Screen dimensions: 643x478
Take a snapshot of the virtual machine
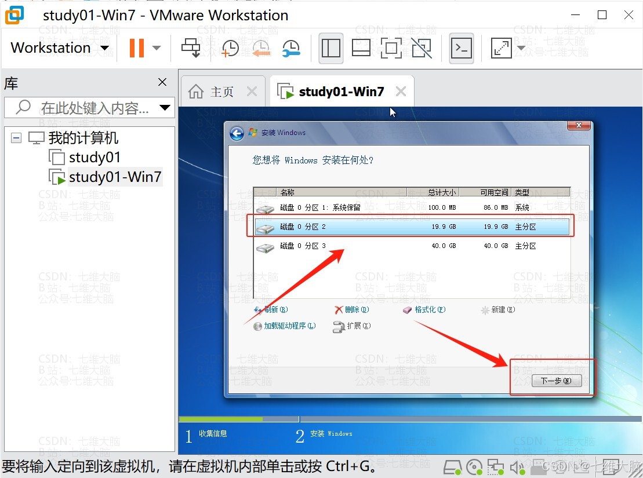click(230, 48)
